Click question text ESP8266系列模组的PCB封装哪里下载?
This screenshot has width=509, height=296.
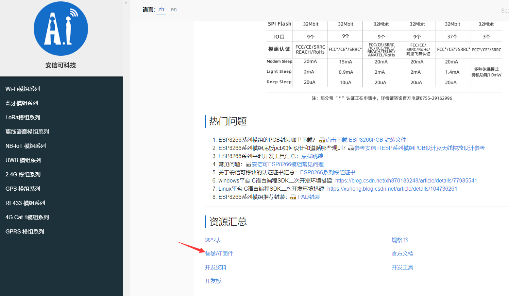coord(267,140)
